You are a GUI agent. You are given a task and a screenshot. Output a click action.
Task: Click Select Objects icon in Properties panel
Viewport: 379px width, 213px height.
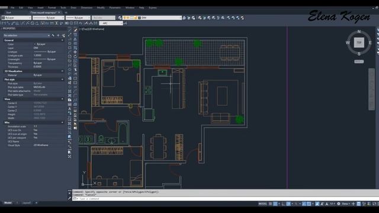[x=58, y=35]
